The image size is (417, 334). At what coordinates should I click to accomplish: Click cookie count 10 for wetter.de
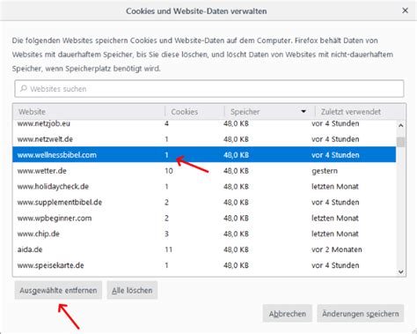tap(169, 171)
